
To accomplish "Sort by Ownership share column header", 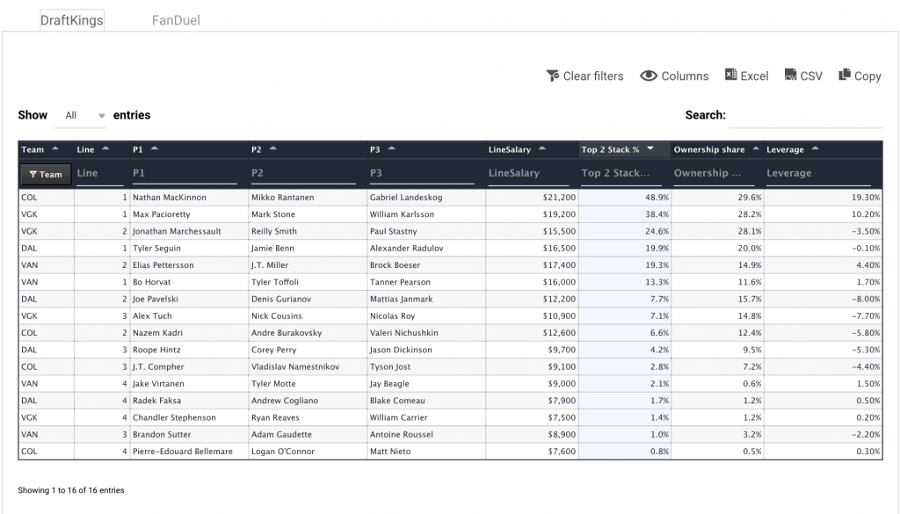I will [717, 149].
